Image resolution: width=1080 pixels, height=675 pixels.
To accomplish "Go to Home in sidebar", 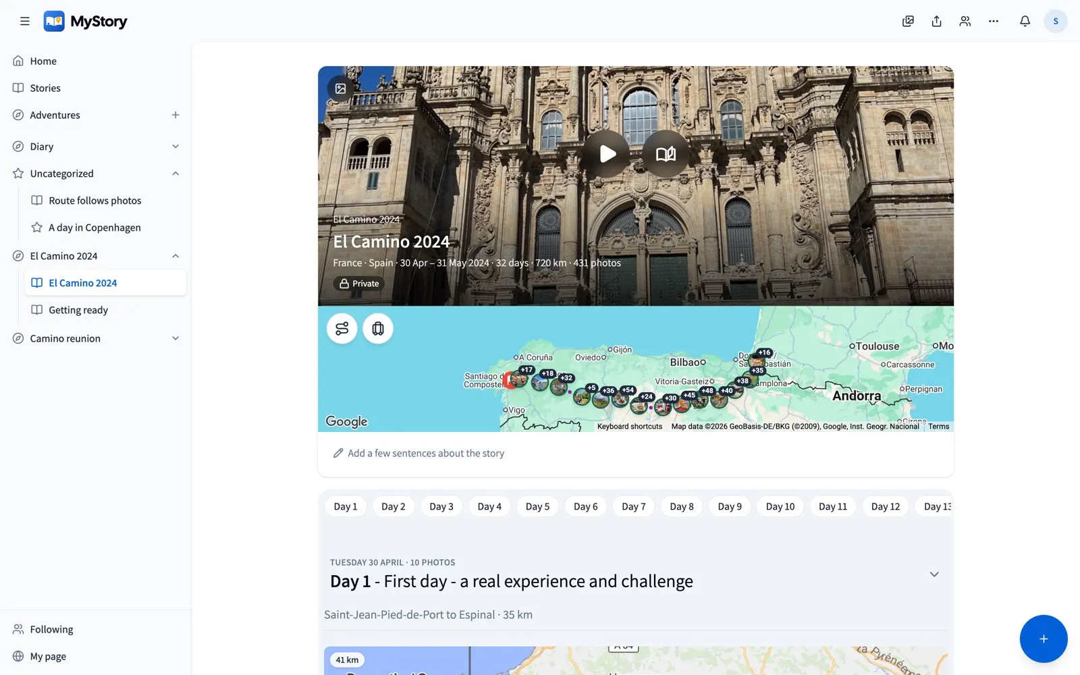I will pyautogui.click(x=96, y=61).
